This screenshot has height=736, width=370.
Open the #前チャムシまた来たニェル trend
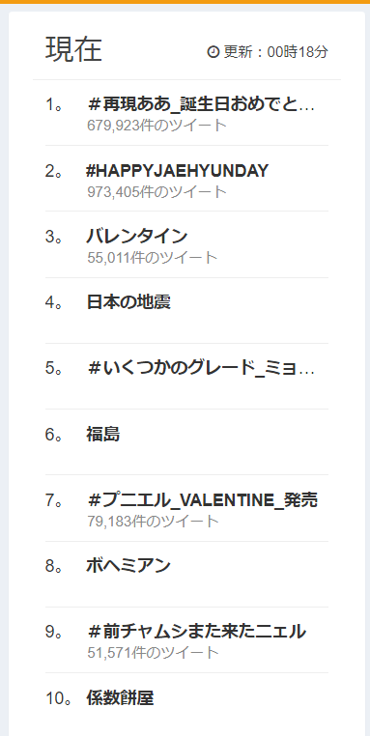pyautogui.click(x=196, y=632)
